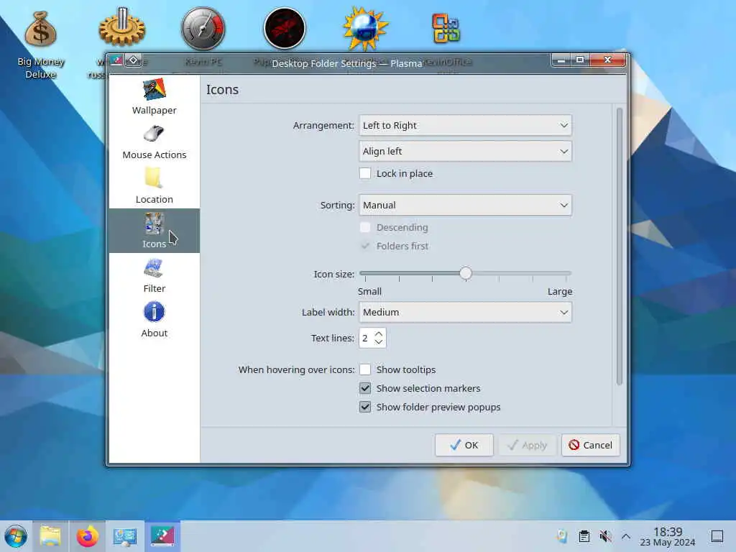The width and height of the screenshot is (736, 552).
Task: Open the Align left dropdown
Action: (465, 151)
